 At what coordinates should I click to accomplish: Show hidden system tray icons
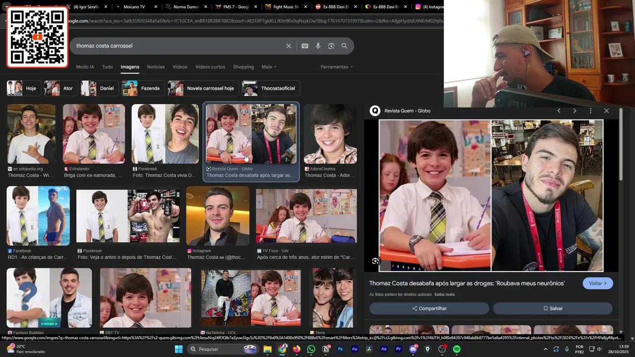coord(546,349)
